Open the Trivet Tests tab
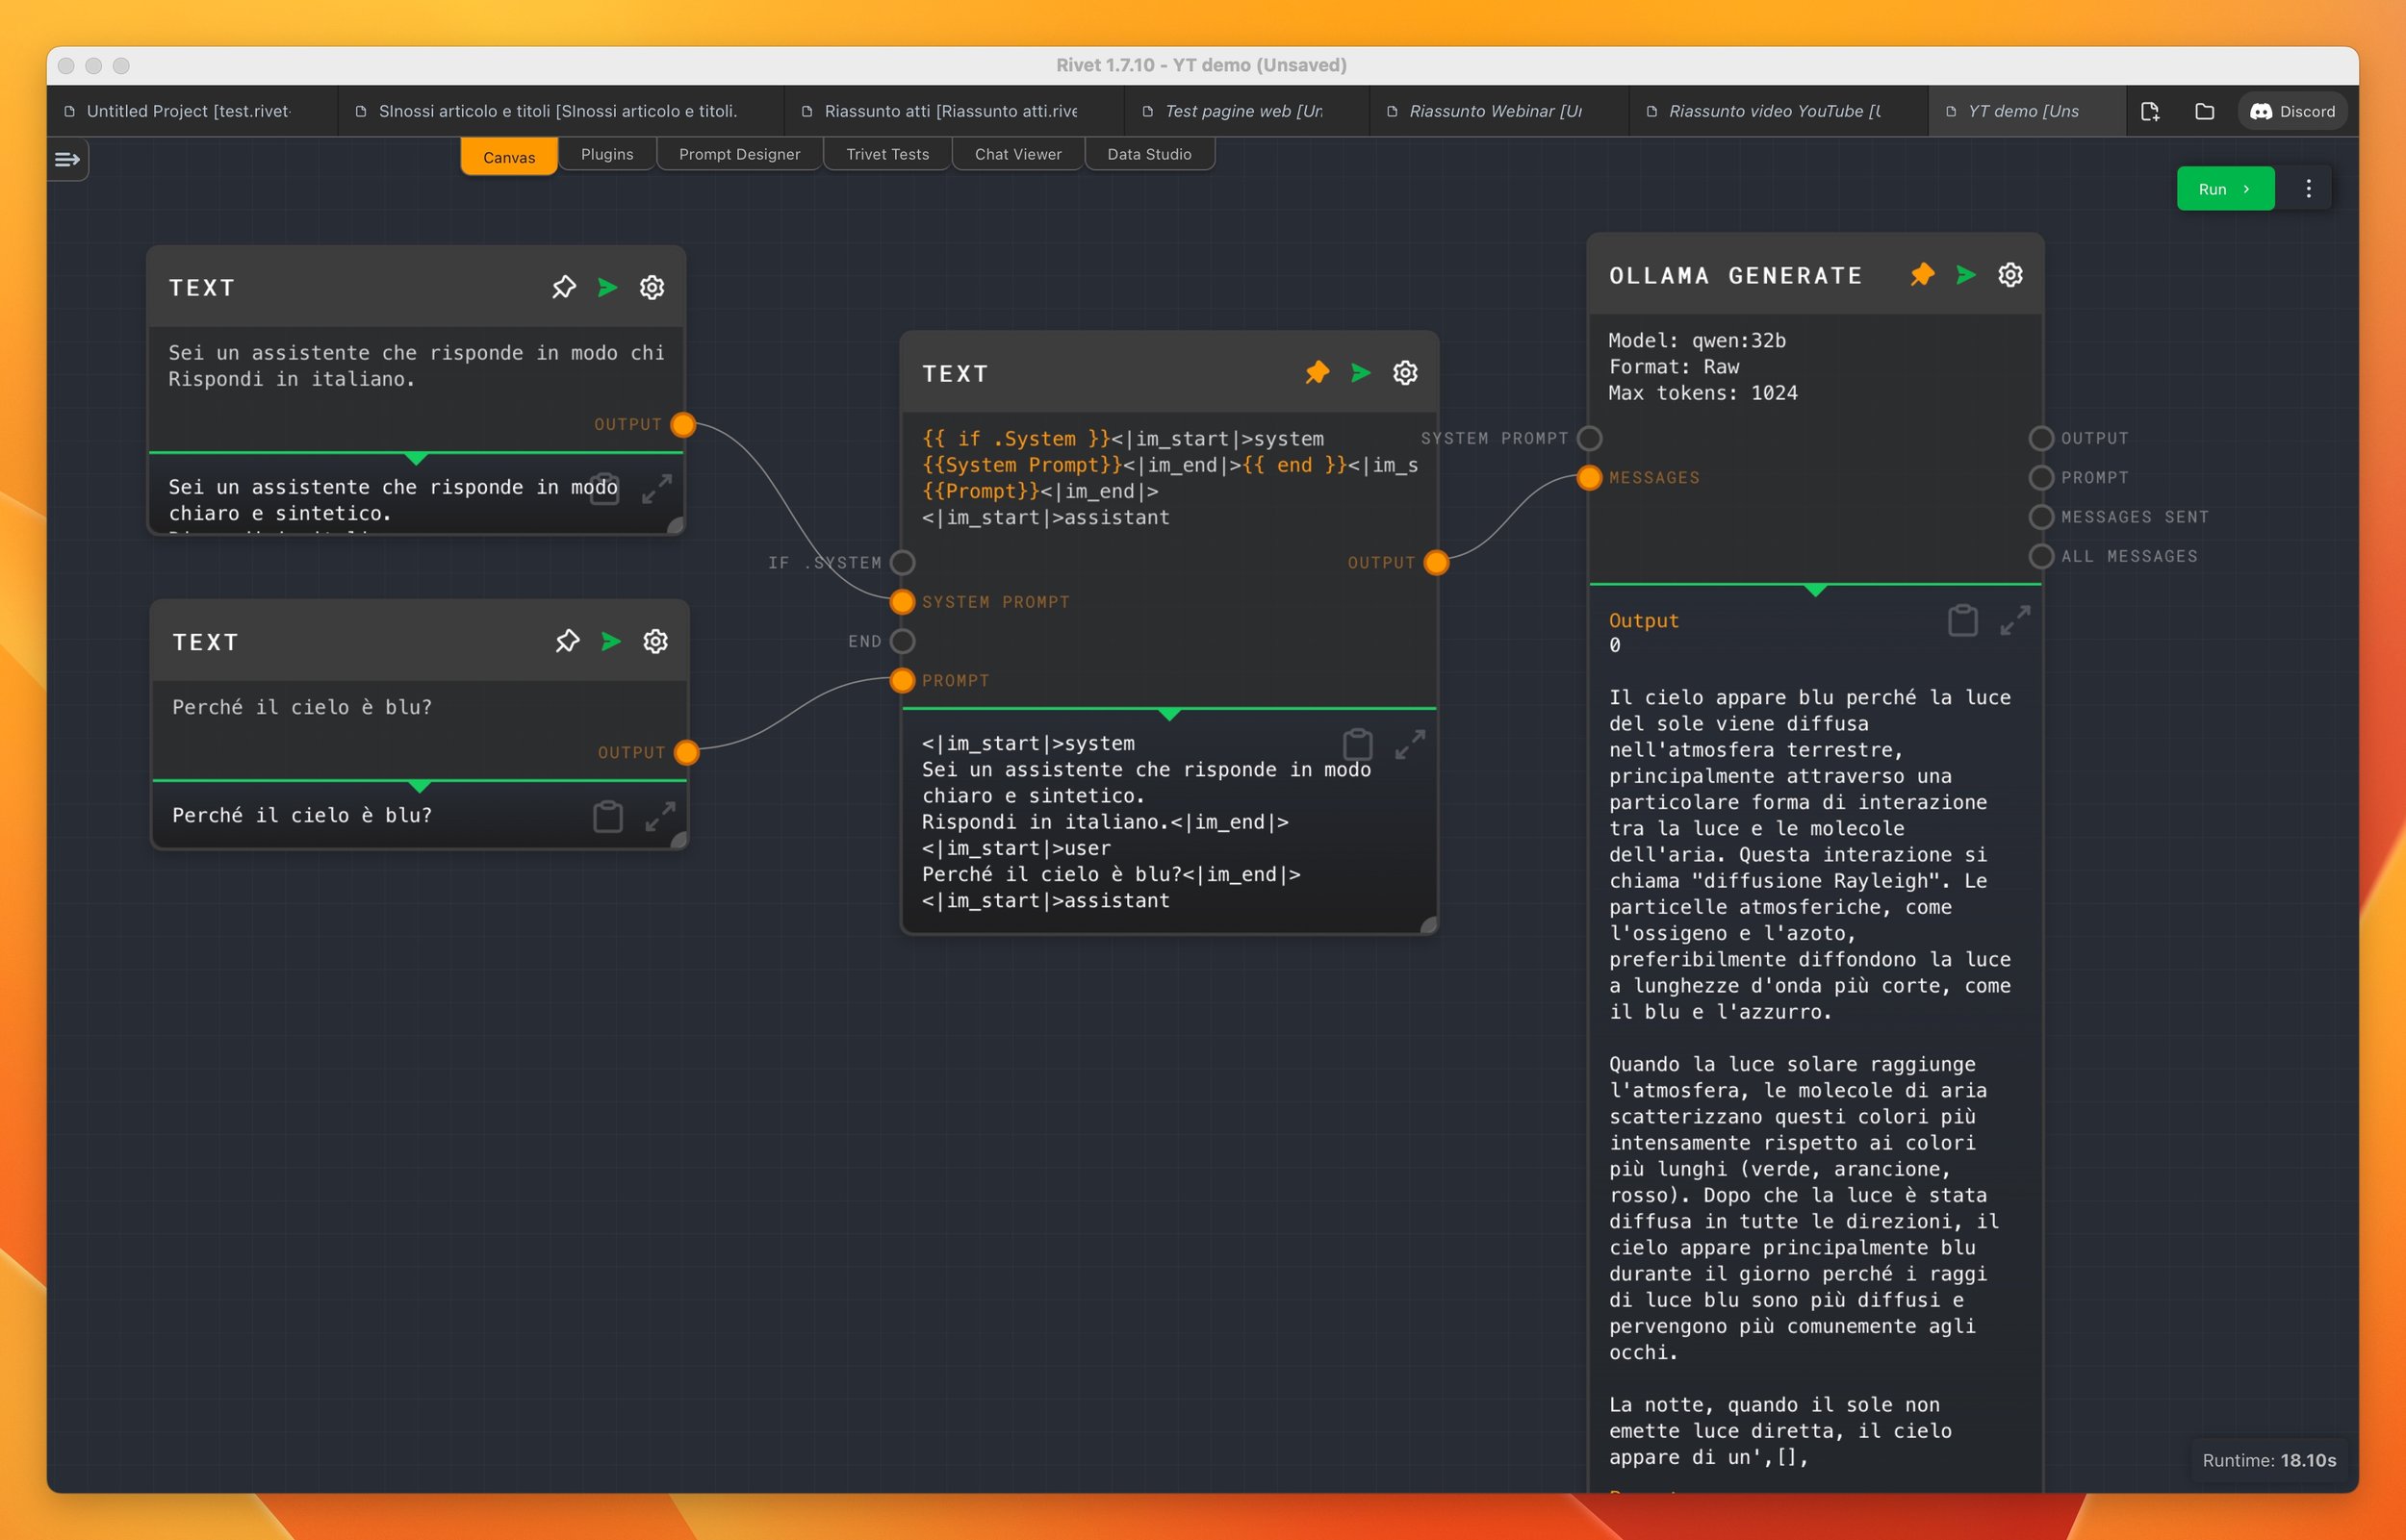 [887, 154]
